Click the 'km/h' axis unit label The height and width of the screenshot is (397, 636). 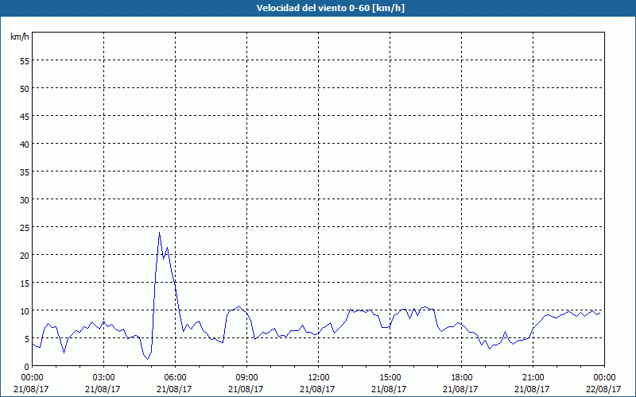point(19,37)
